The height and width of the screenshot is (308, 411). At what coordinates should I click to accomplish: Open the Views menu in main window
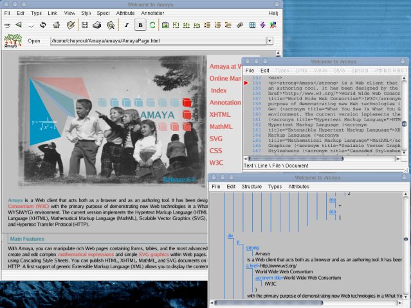pyautogui.click(x=69, y=13)
